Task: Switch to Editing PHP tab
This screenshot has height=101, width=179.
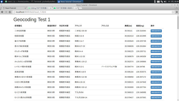Action: pos(39,8)
